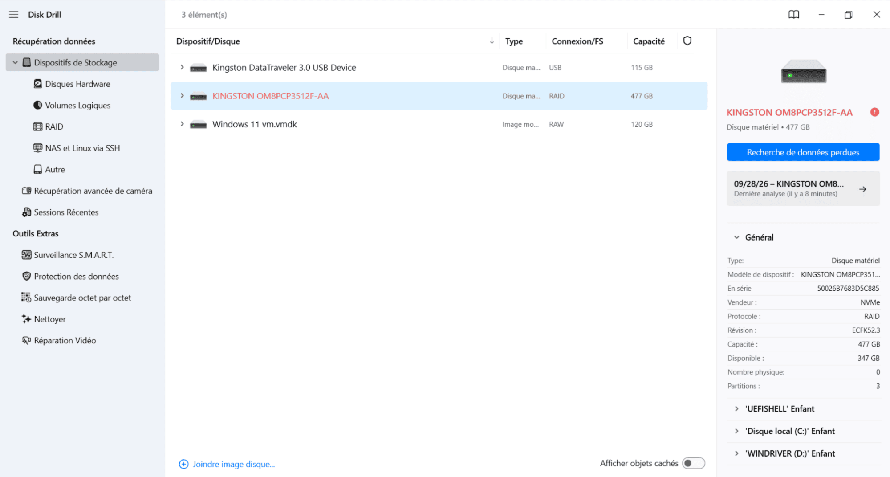890x477 pixels.
Task: Click the shield column header icon
Action: click(687, 41)
